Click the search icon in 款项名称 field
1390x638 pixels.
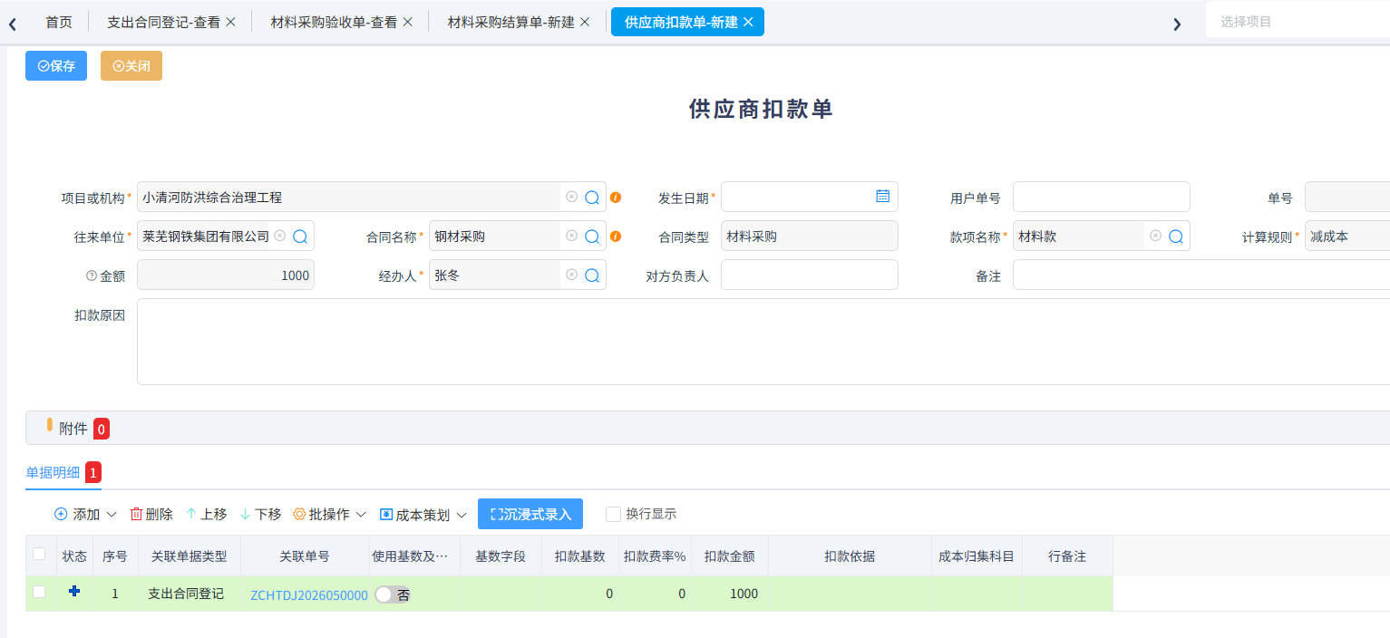coord(1176,237)
